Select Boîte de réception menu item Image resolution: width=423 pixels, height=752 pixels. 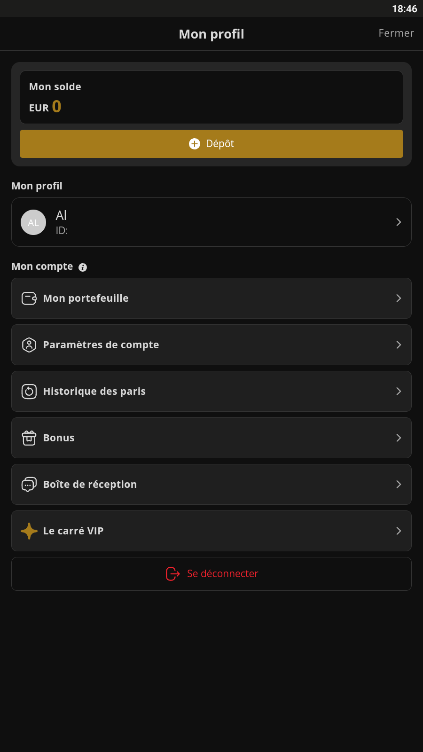click(211, 485)
